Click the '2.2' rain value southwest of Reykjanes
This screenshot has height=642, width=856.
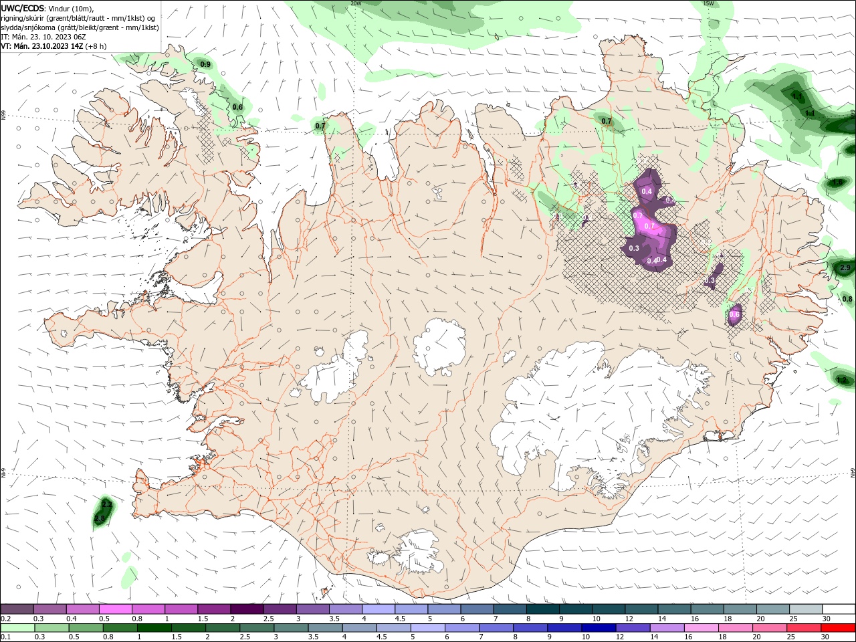tap(106, 504)
